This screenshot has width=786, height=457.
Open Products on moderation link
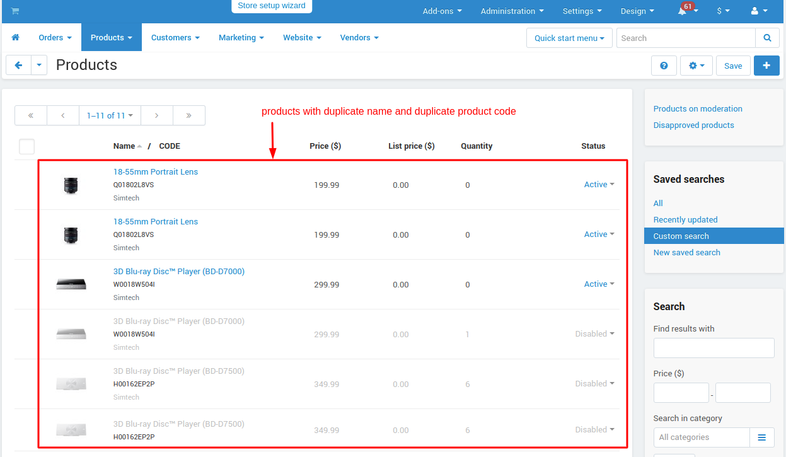(698, 109)
